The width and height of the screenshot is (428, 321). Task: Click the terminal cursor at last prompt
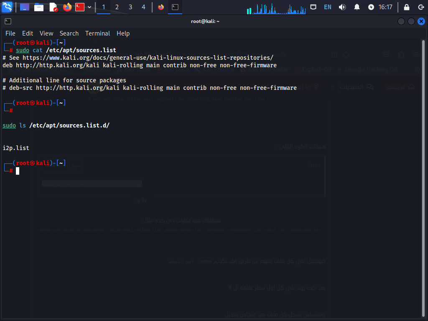[x=18, y=171]
